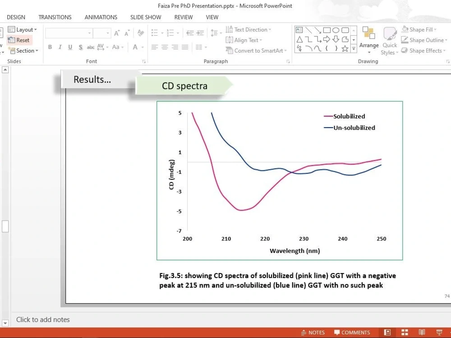The width and height of the screenshot is (451, 338).
Task: Open the SLIDE SHOW tab
Action: (x=145, y=17)
